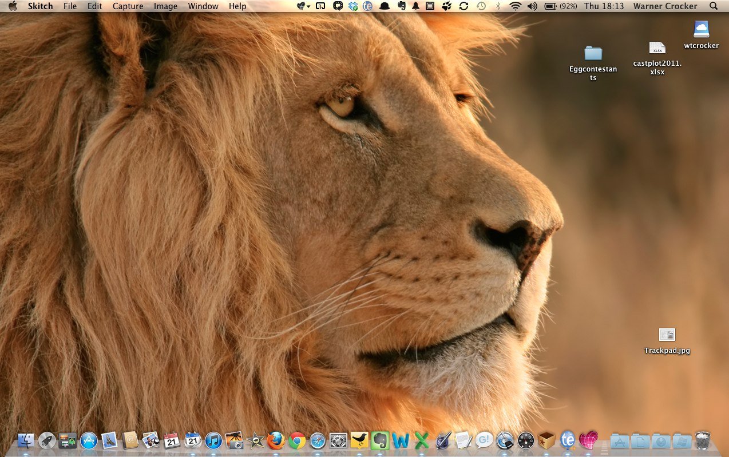Screen dimensions: 729x457
Task: Open the File menu
Action: point(70,6)
